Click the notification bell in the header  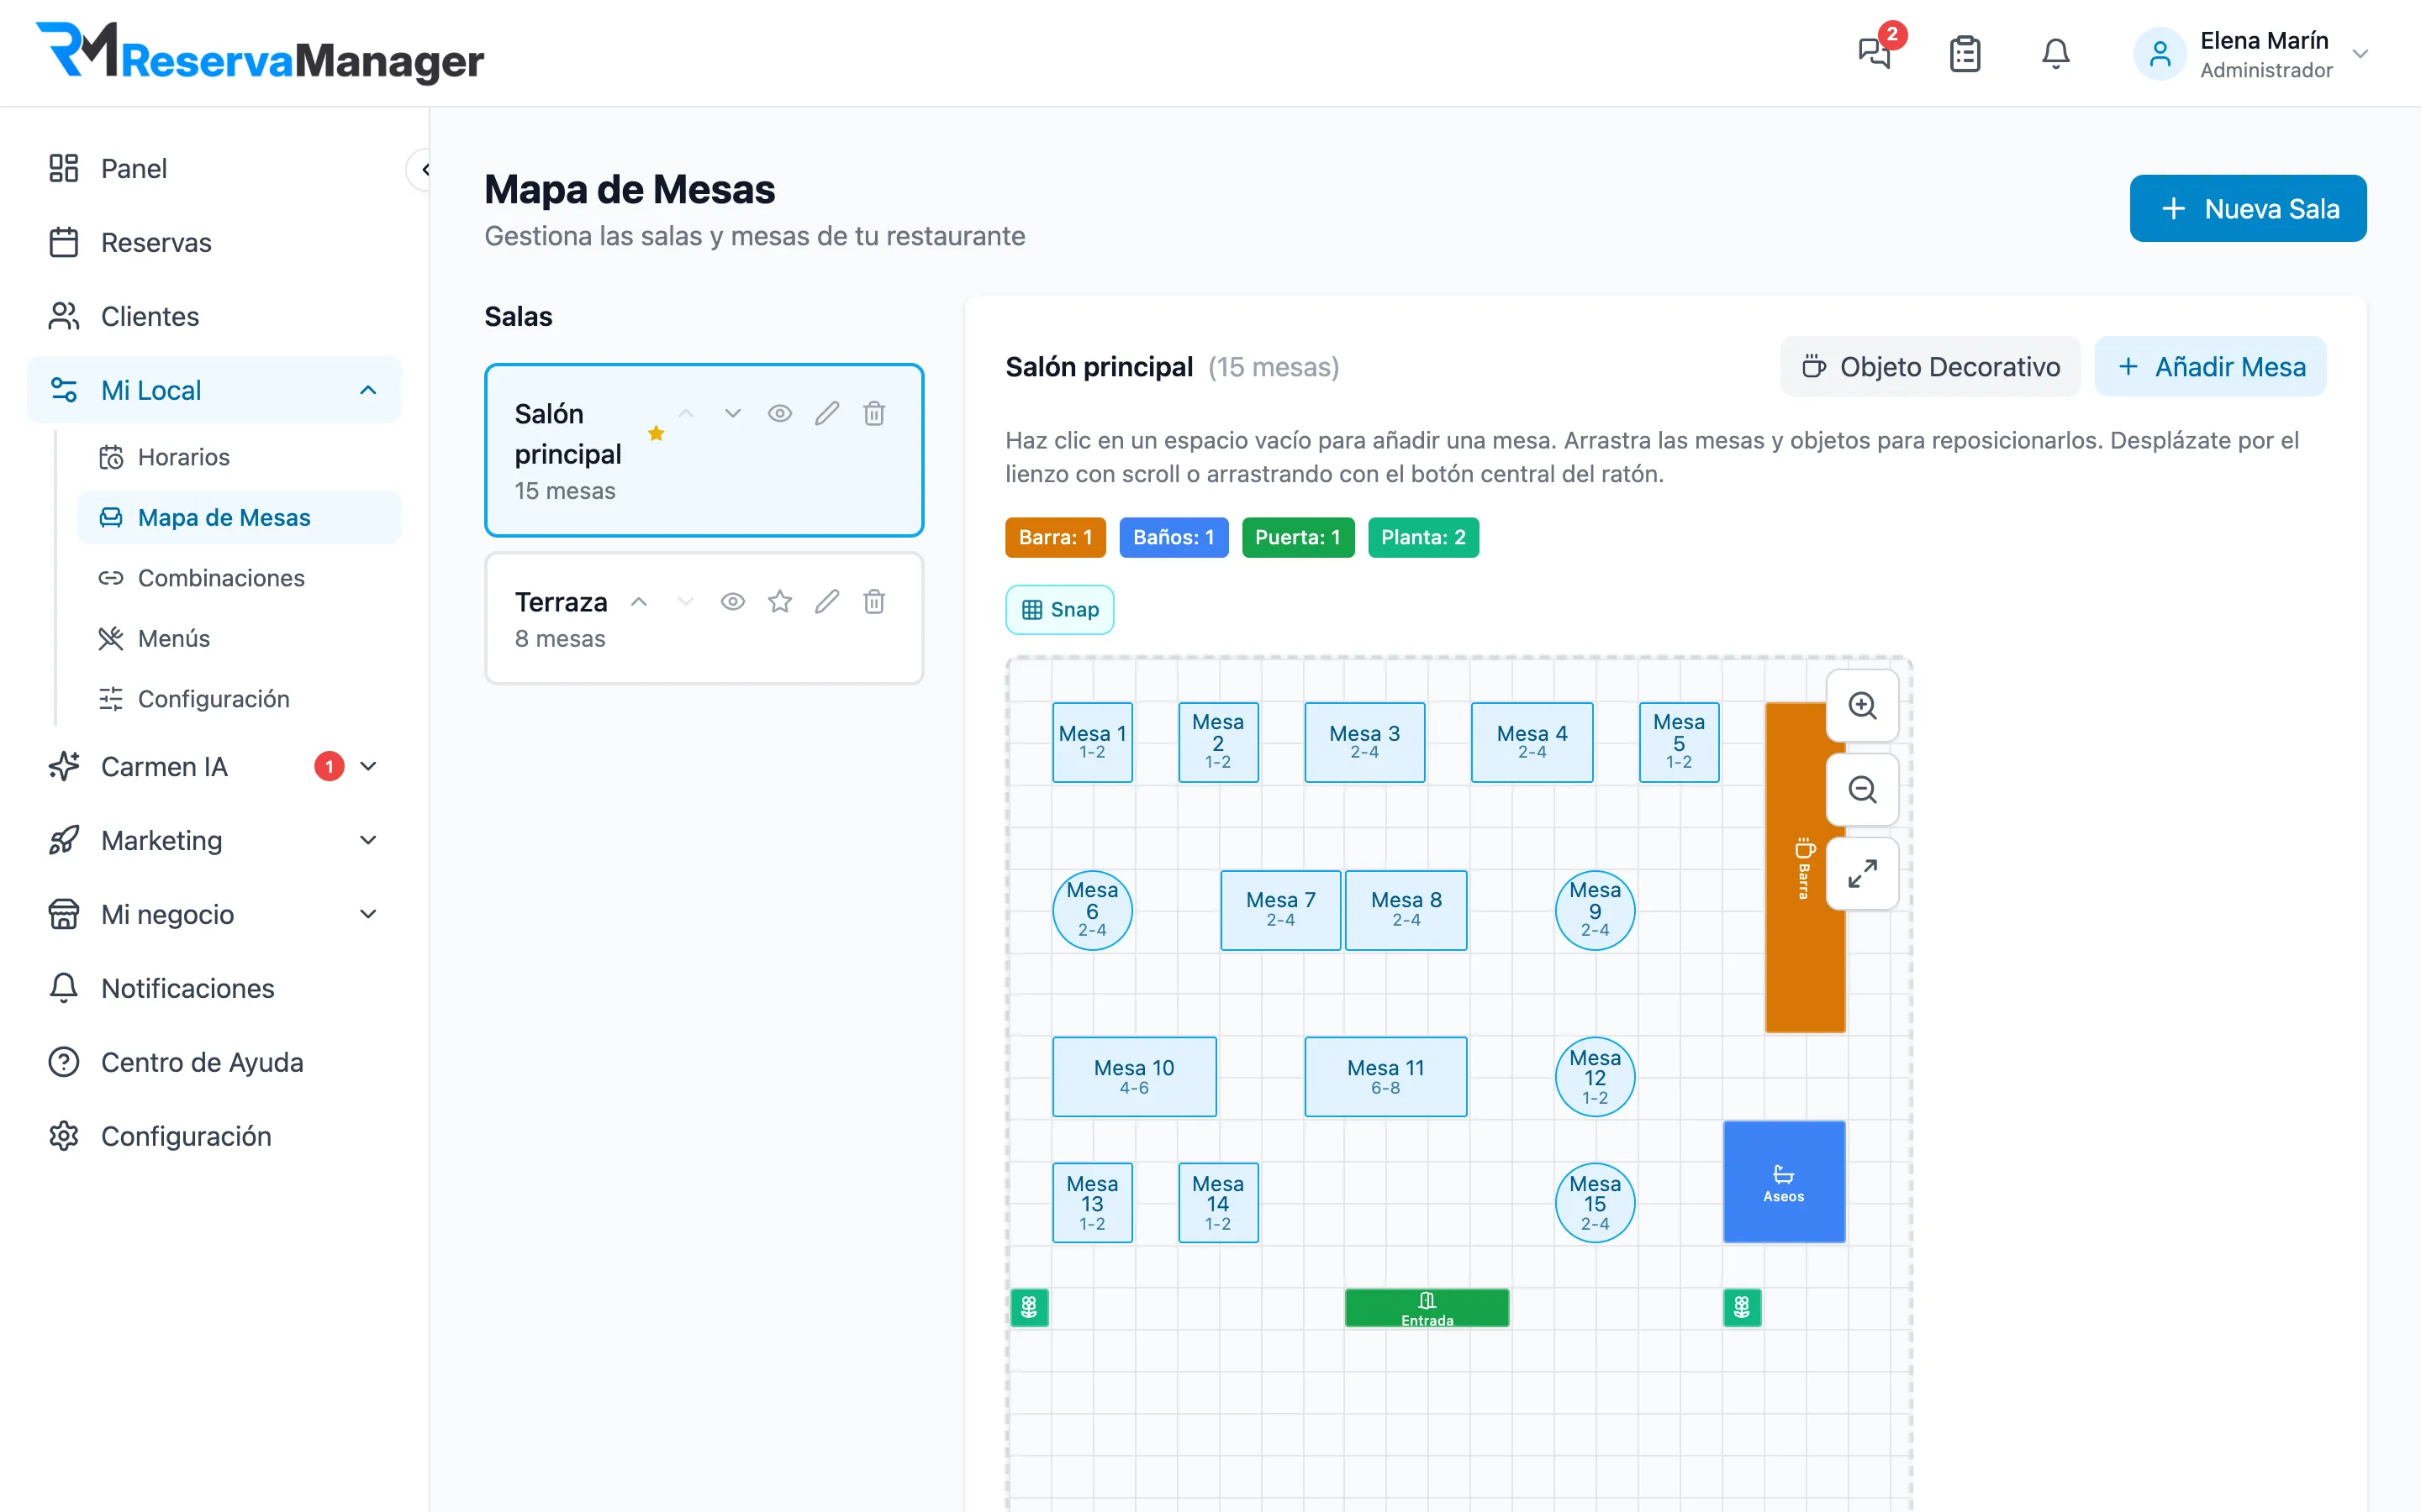(2054, 53)
